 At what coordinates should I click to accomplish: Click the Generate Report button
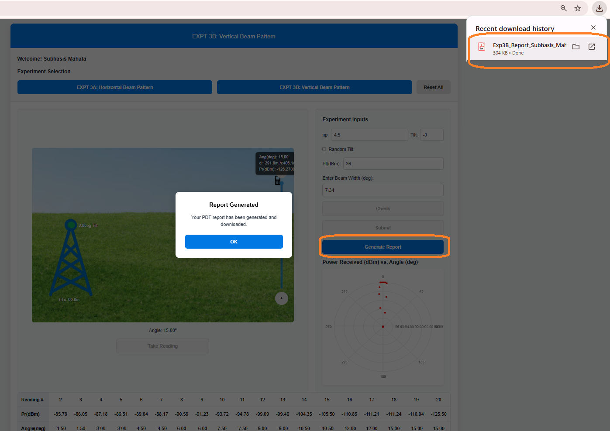383,247
